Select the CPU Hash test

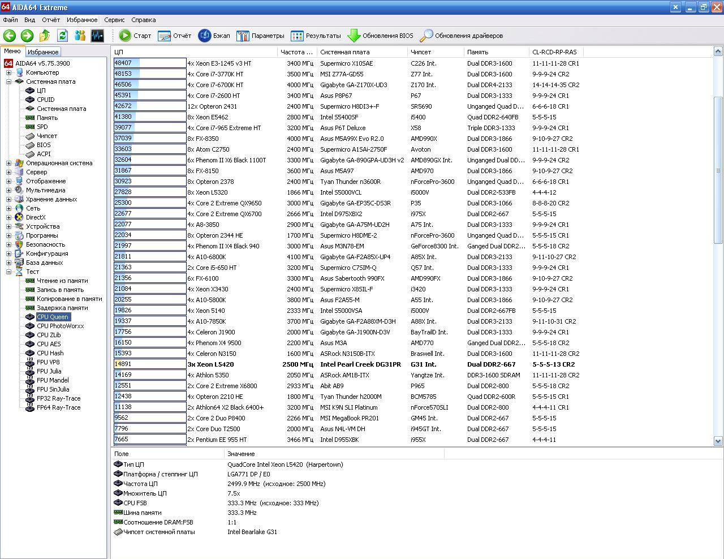[x=50, y=353]
